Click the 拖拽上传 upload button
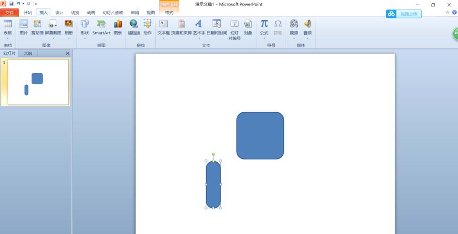Viewport: 458px width, 234px height. (403, 14)
